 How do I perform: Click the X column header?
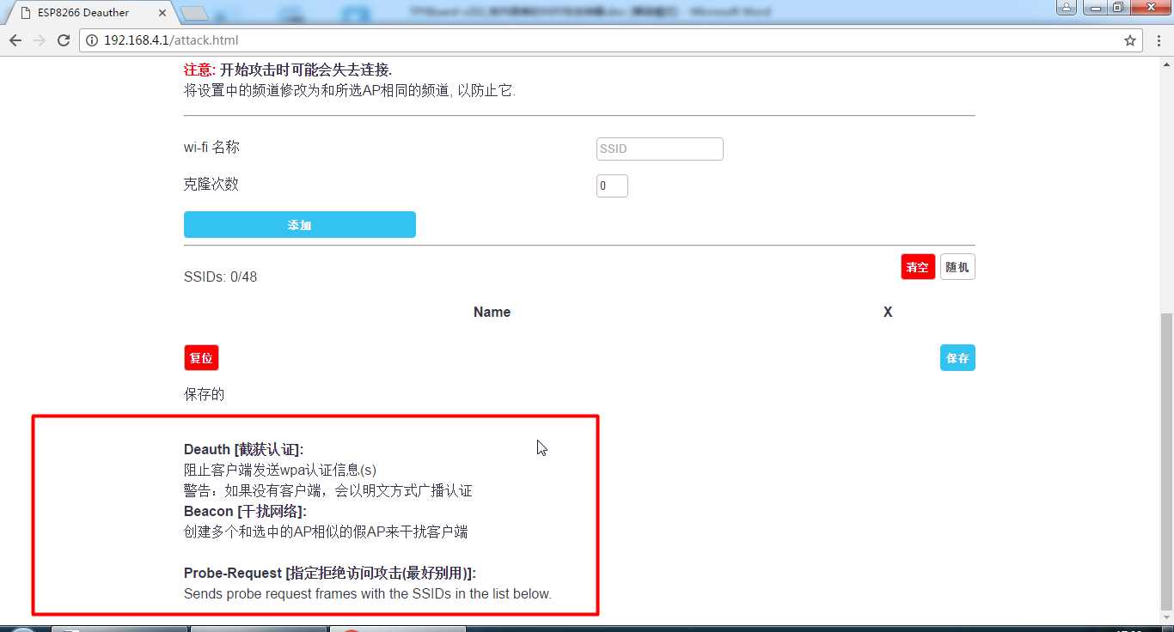point(888,313)
